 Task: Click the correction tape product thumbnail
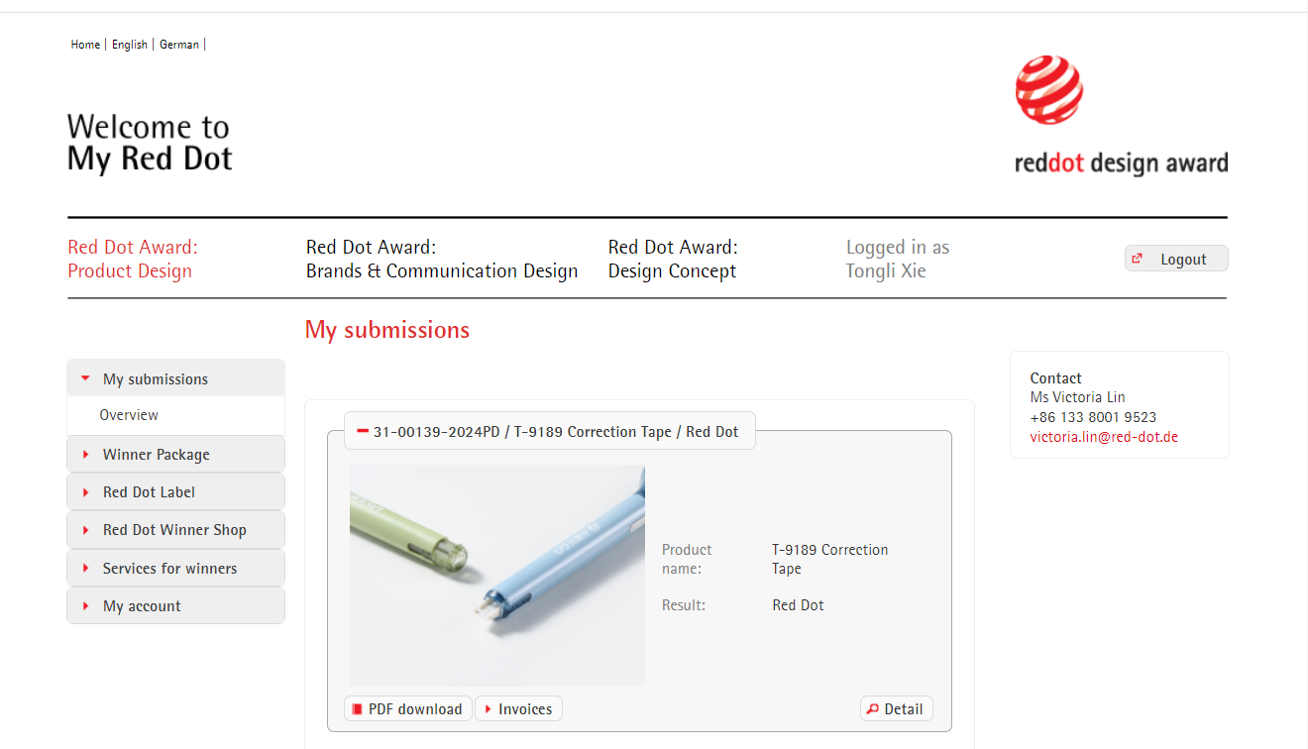496,575
